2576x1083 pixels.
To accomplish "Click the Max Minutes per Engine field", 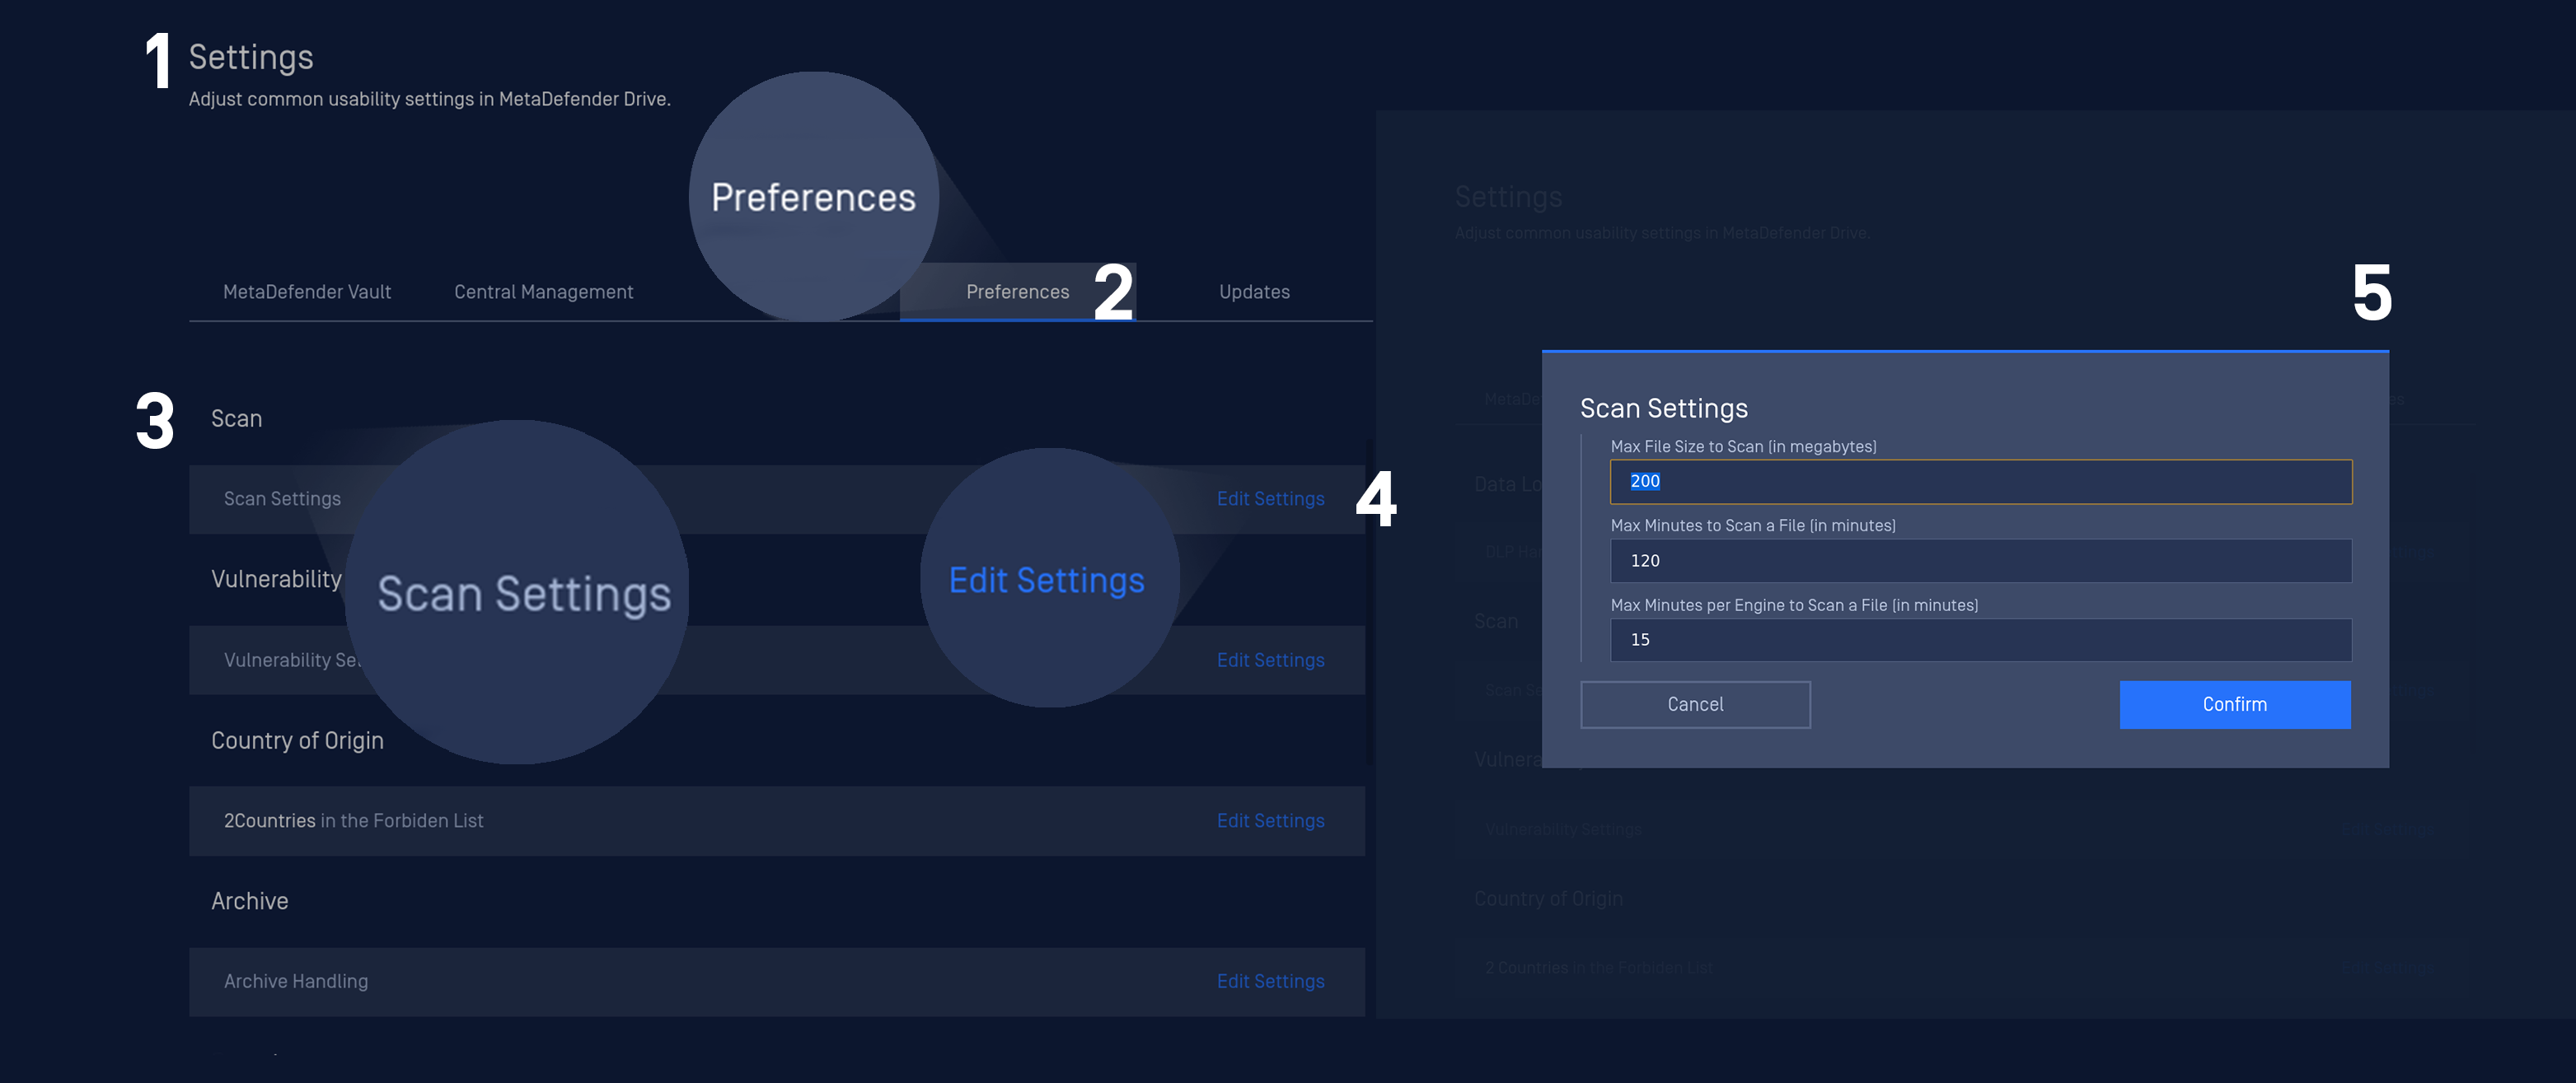I will [x=1981, y=639].
